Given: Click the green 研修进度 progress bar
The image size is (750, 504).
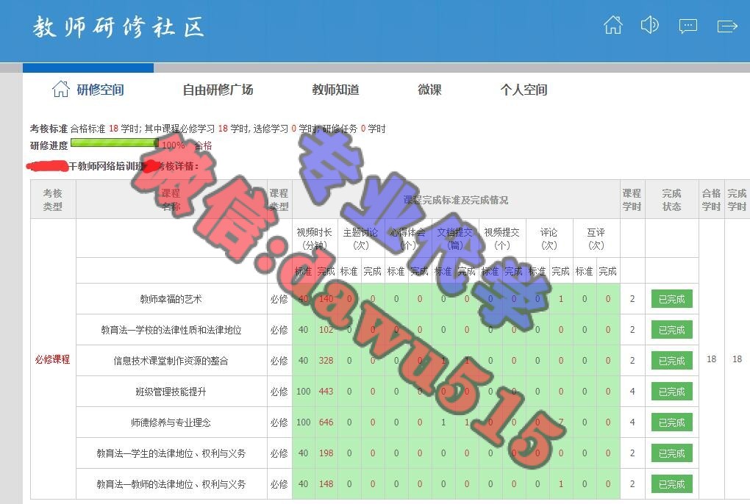Looking at the screenshot, I should click(114, 143).
